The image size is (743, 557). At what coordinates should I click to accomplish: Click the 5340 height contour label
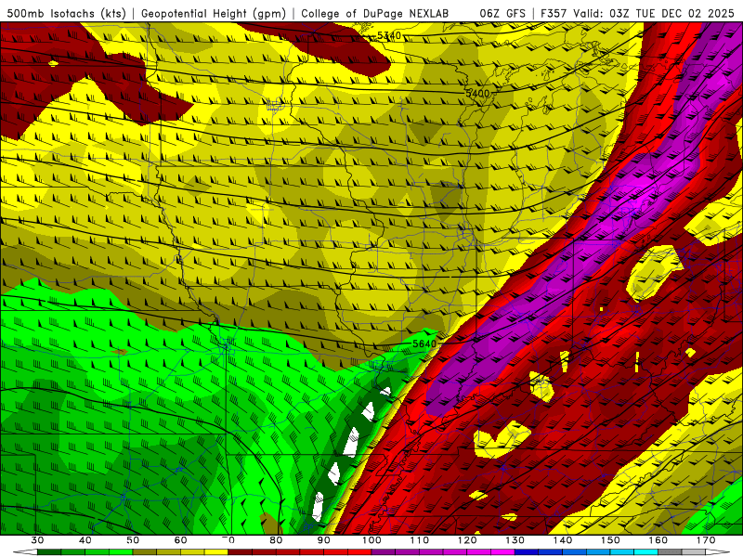389,35
